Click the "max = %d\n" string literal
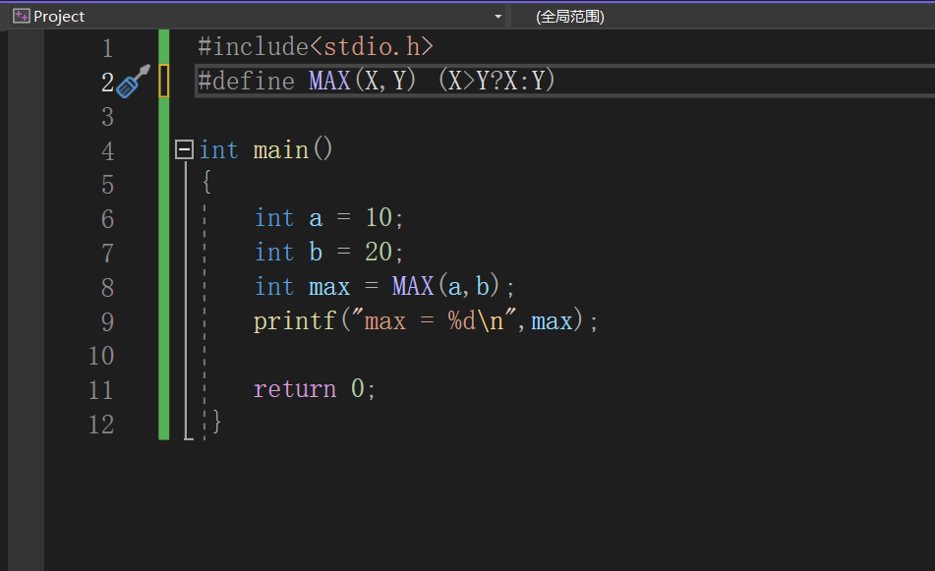This screenshot has width=935, height=571. click(x=435, y=320)
